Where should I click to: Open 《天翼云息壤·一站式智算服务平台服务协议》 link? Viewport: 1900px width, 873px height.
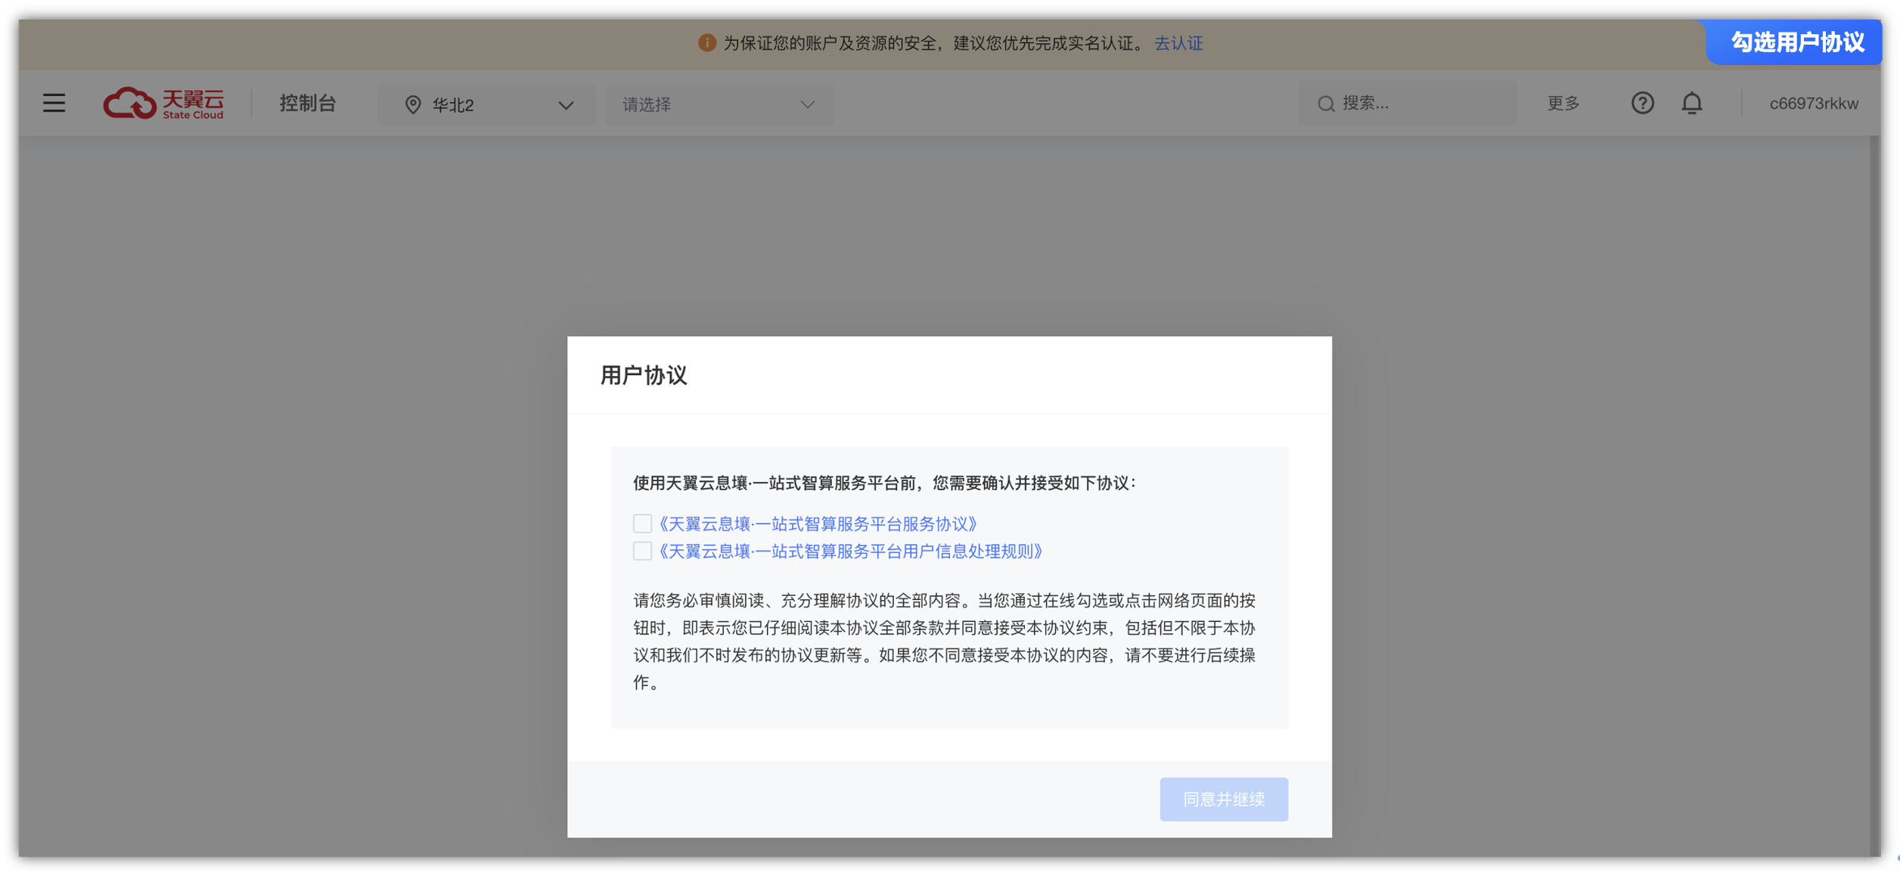tap(818, 523)
